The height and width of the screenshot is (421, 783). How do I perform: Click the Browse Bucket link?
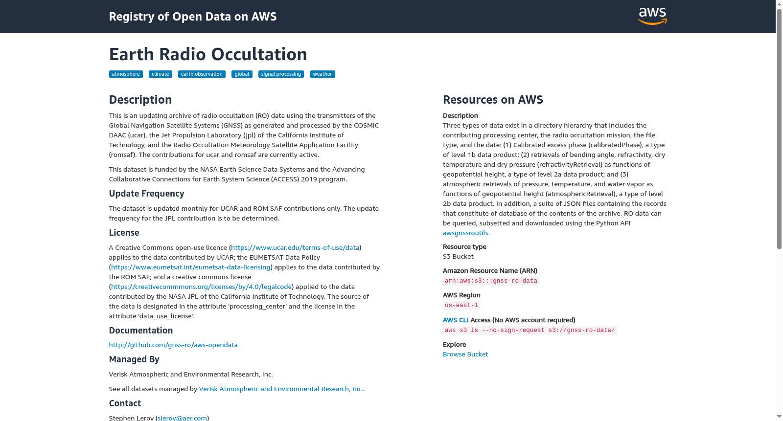(465, 355)
